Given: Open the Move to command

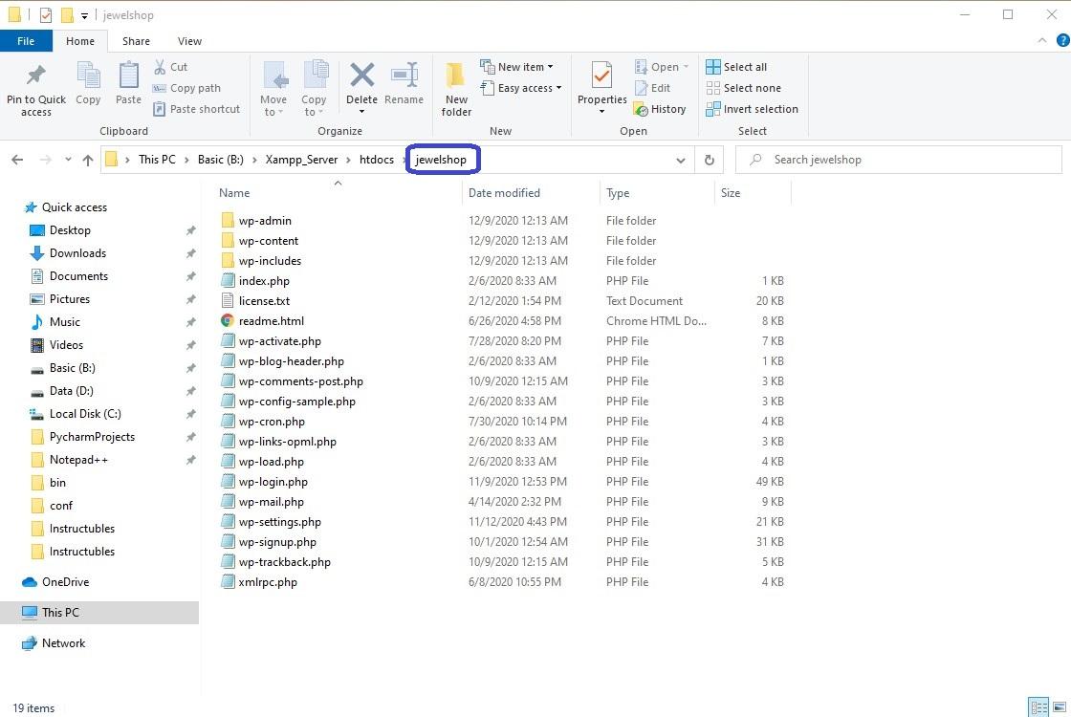Looking at the screenshot, I should coord(273,89).
